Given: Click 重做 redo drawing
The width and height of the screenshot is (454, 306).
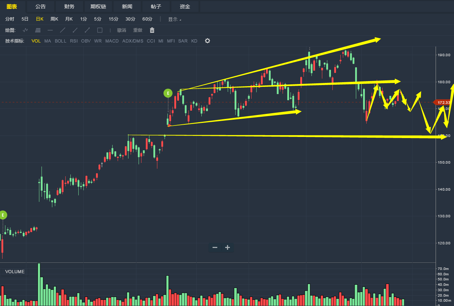Looking at the screenshot, I should [138, 30].
